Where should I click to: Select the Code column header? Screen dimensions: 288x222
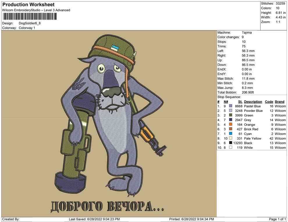click(269, 102)
